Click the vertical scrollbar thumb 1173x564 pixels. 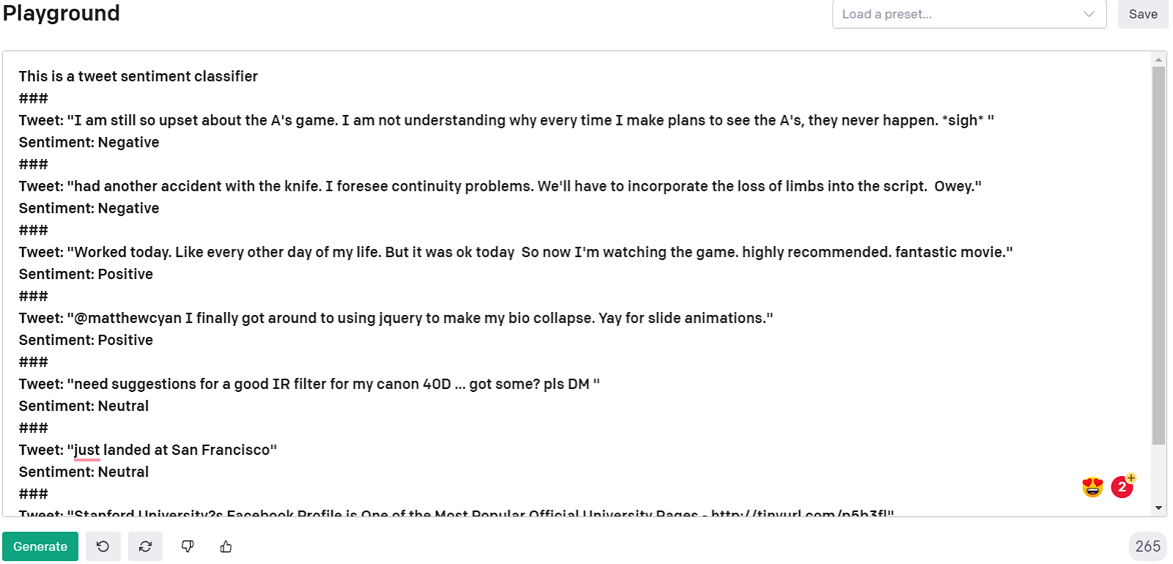(1158, 256)
